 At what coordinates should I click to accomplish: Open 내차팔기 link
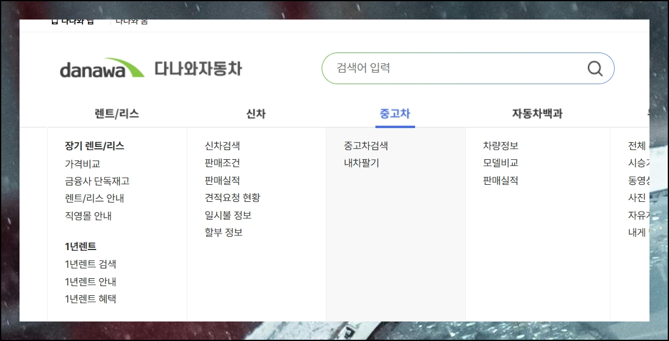point(361,163)
